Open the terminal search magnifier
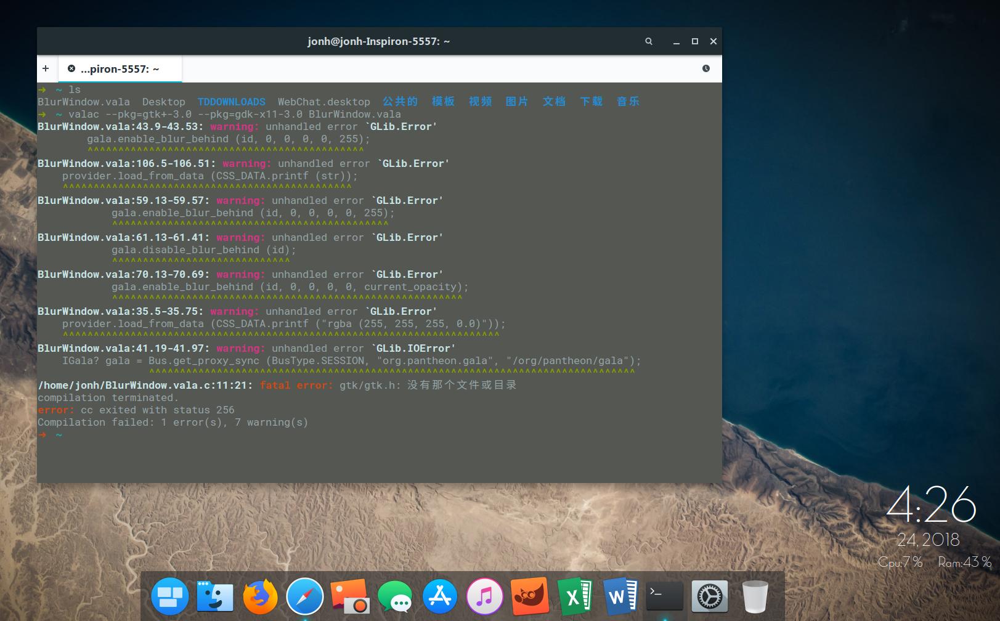This screenshot has height=621, width=1000. click(x=648, y=41)
